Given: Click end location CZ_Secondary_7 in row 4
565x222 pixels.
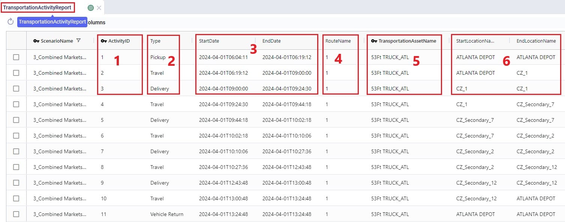Looking at the screenshot, I should [535, 104].
